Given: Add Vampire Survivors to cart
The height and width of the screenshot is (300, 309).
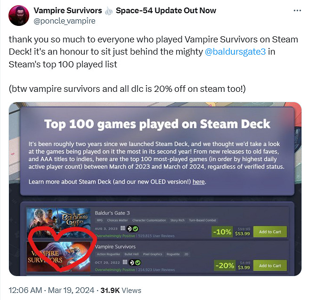Looking at the screenshot, I should point(270,266).
